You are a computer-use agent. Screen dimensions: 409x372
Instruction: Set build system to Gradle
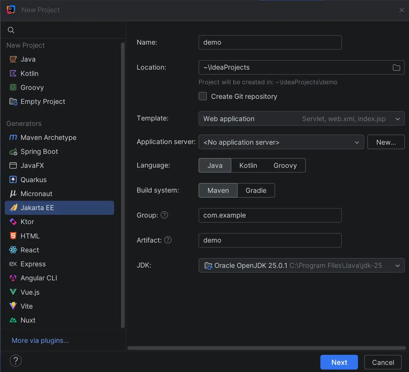tap(256, 190)
